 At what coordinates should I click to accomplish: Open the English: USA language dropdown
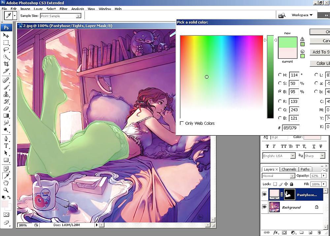292,156
